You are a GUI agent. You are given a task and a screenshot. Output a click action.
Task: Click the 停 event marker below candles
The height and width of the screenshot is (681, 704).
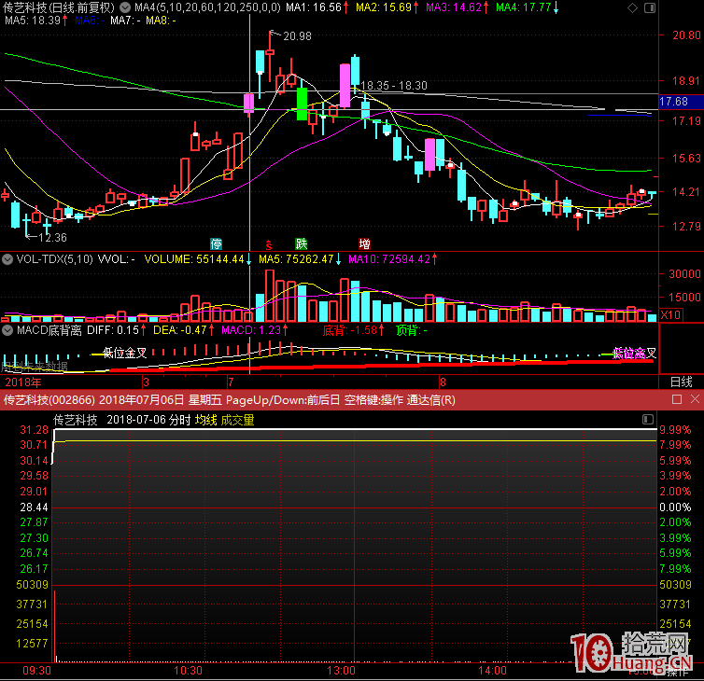(217, 244)
